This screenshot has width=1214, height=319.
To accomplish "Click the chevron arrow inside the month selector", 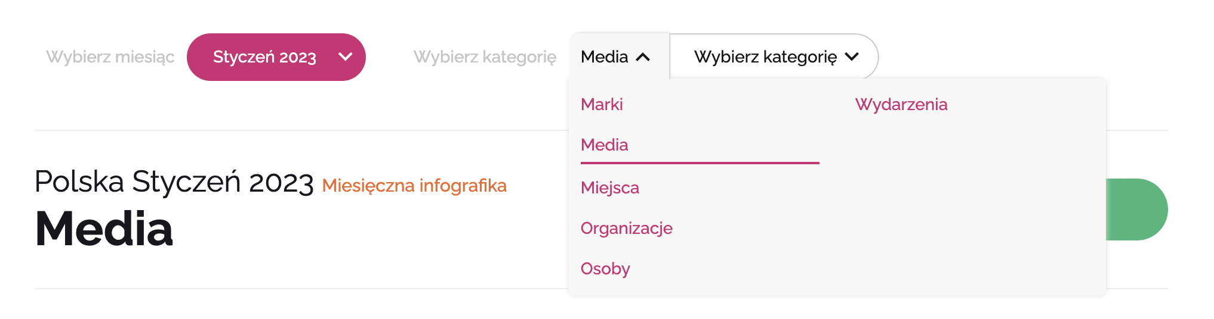I will tap(345, 57).
